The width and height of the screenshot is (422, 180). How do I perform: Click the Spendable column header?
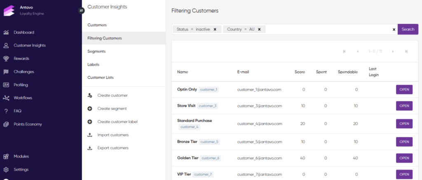coord(348,72)
